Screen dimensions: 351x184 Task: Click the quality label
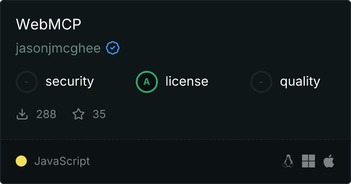click(x=300, y=81)
